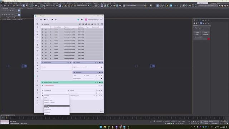Activate the Select and Rotate tool
Viewport: 229px width, 129px height.
[39, 6]
